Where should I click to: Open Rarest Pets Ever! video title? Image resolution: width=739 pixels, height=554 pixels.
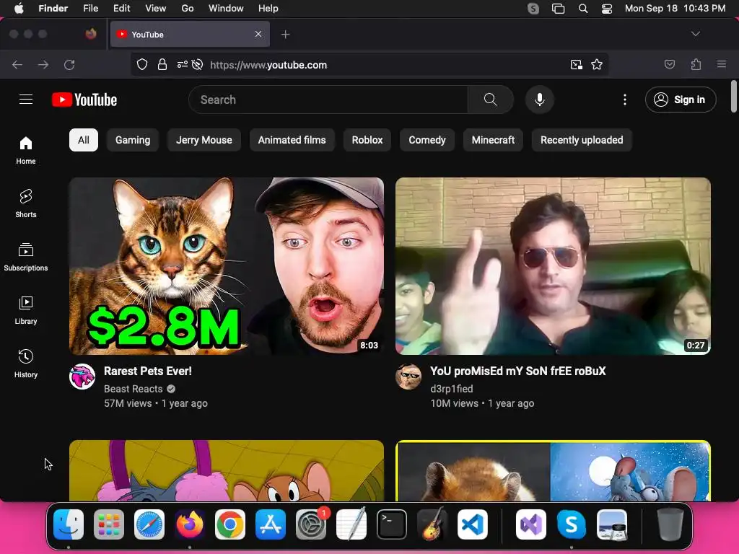click(148, 371)
